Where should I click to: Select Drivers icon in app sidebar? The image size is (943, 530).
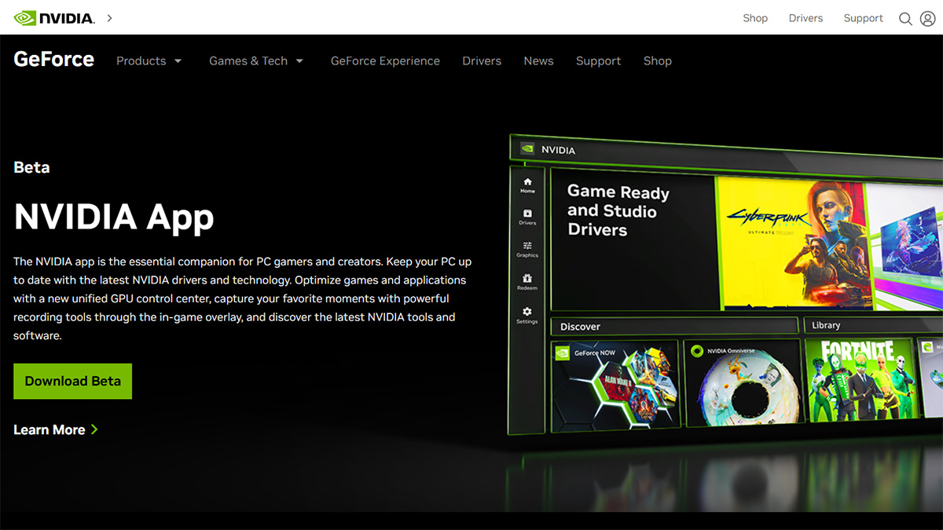click(x=527, y=217)
